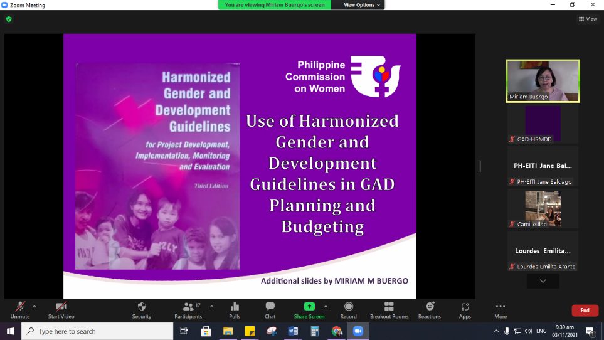This screenshot has height=340, width=604.
Task: Open the View Options dropdown
Action: click(361, 5)
